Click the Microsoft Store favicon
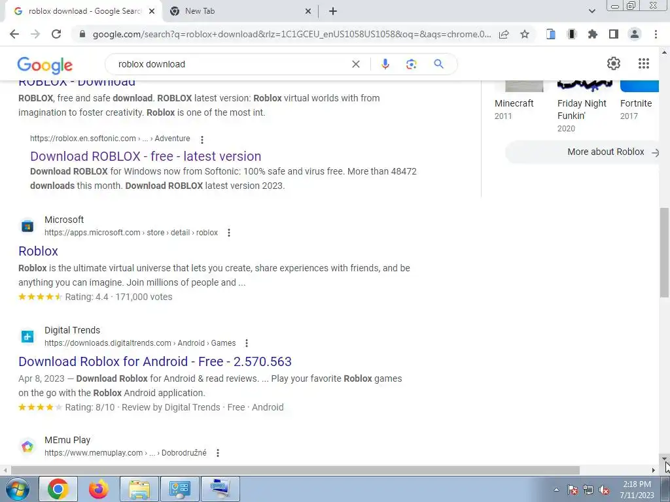 coord(27,226)
